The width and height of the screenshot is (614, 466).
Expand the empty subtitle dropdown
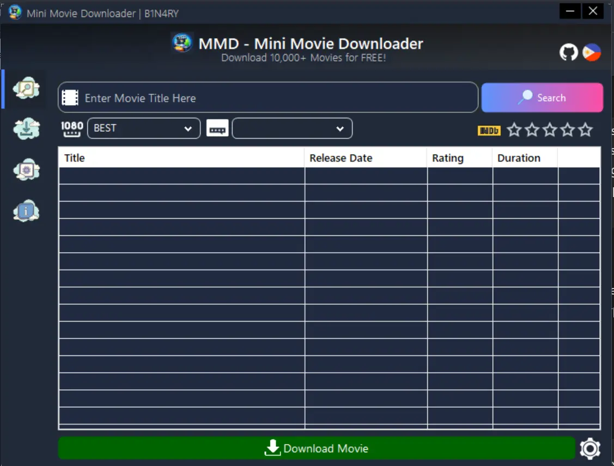click(x=292, y=128)
